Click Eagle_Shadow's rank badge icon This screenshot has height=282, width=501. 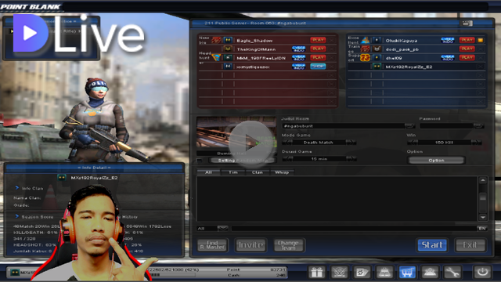pyautogui.click(x=228, y=40)
